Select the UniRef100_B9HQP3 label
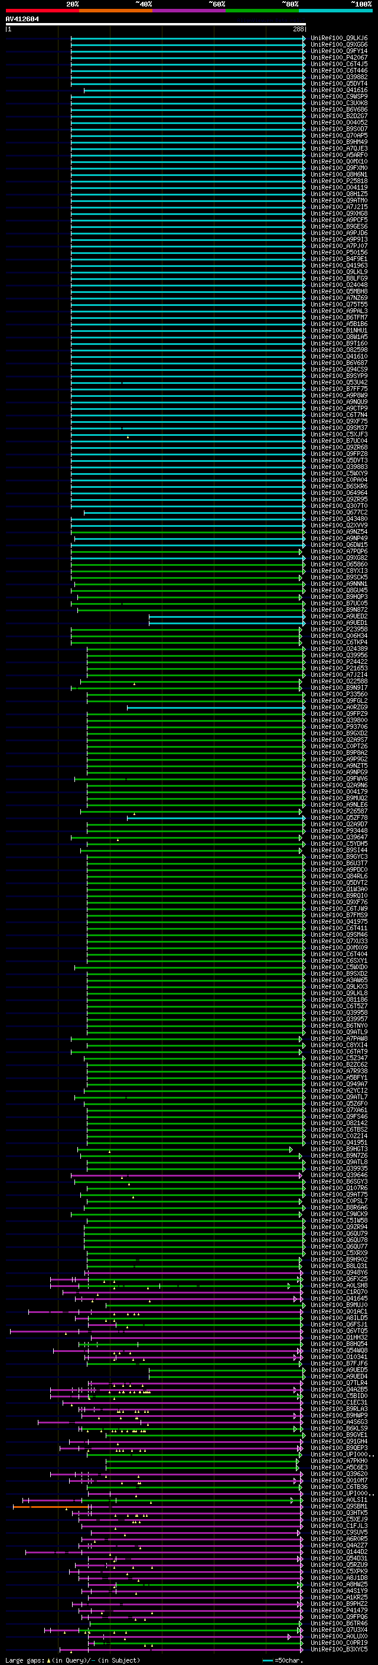Image resolution: width=378 pixels, height=1665 pixels. click(x=339, y=597)
